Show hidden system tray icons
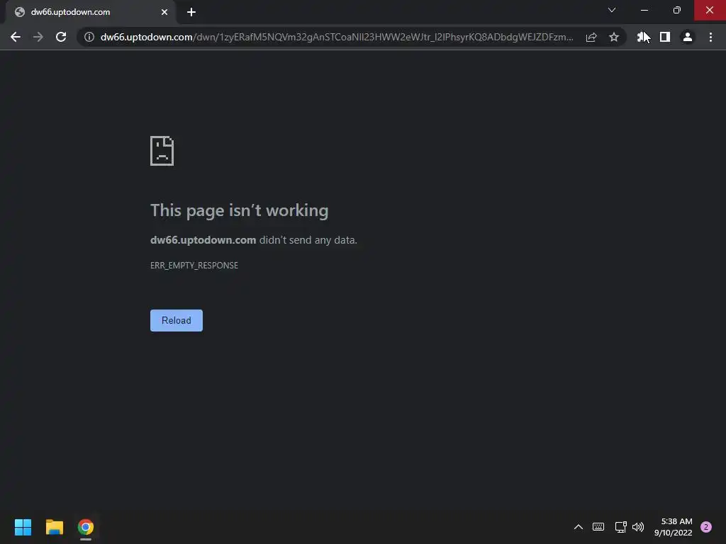This screenshot has width=726, height=544. coord(579,527)
